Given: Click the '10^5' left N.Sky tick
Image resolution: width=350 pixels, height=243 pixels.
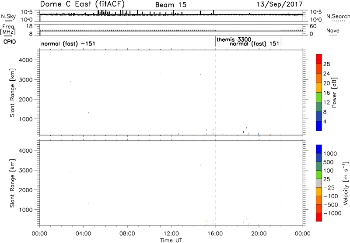Looking at the screenshot, I should pyautogui.click(x=27, y=12).
